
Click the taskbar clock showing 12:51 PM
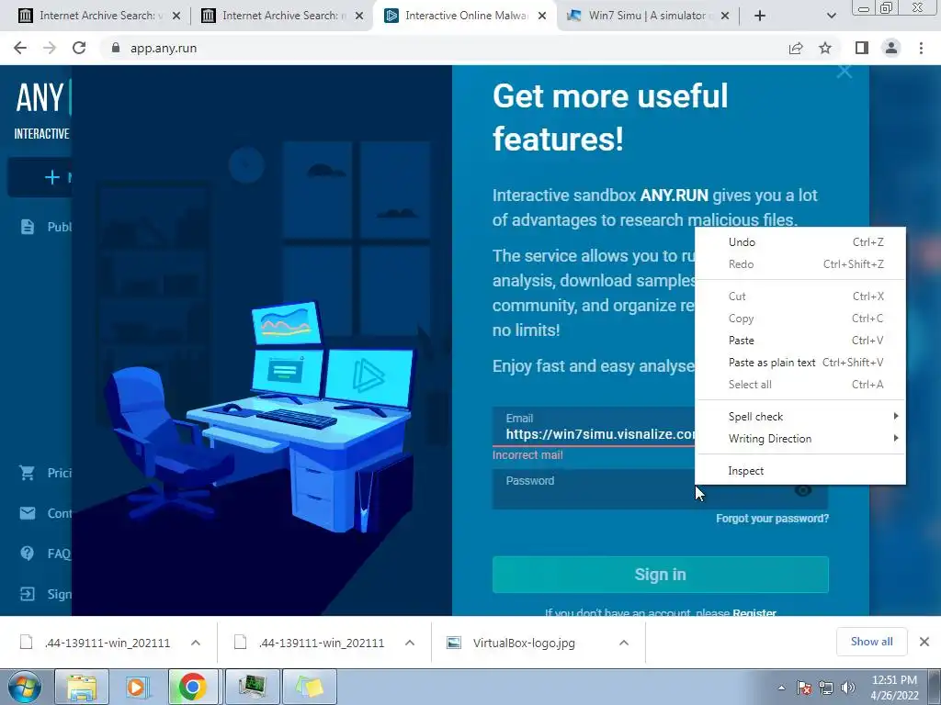894,688
